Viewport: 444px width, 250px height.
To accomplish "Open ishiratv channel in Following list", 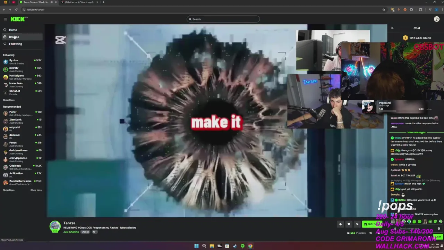I will [22, 69].
